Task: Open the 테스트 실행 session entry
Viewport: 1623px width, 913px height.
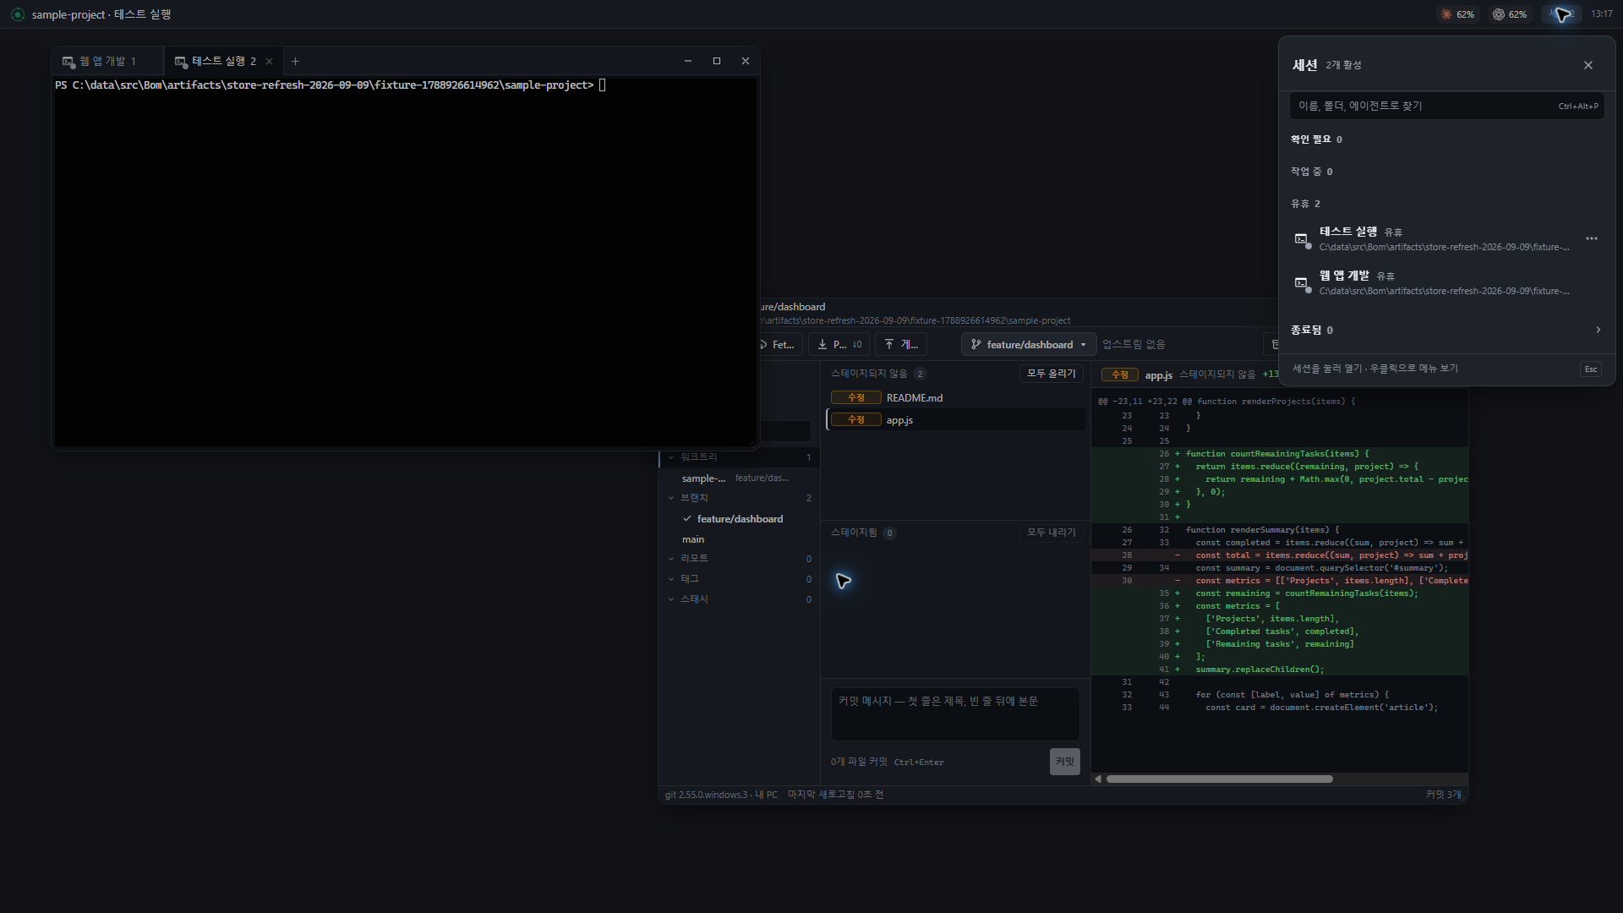Action: tap(1446, 238)
